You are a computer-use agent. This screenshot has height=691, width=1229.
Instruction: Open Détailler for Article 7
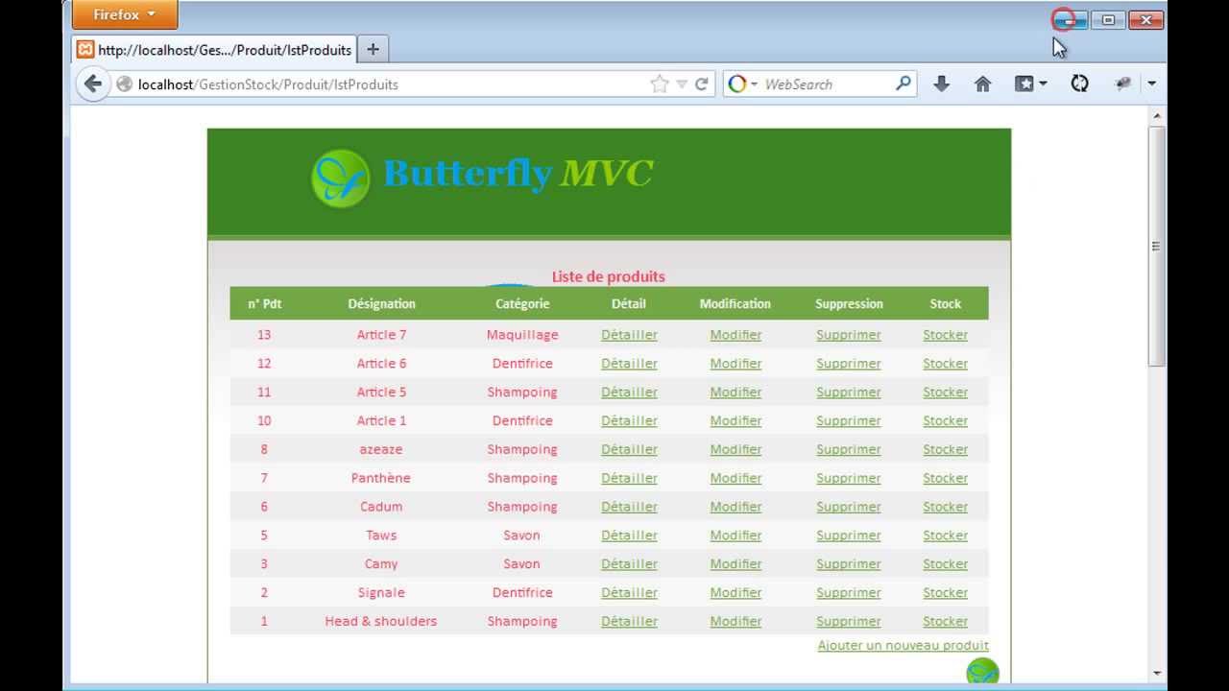click(629, 334)
